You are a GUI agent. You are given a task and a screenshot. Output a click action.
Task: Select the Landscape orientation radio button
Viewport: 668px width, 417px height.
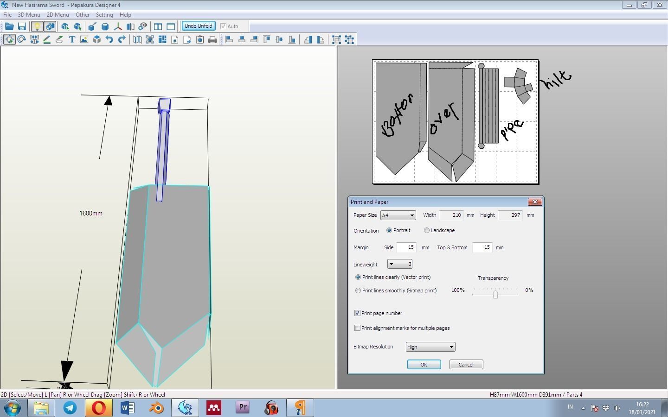[427, 230]
